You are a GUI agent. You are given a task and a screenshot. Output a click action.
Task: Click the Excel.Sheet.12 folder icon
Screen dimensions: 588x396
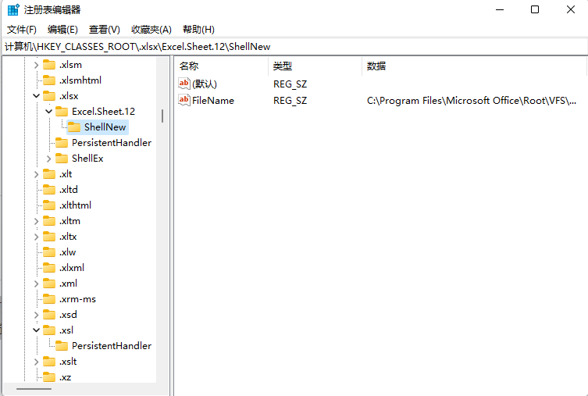62,112
